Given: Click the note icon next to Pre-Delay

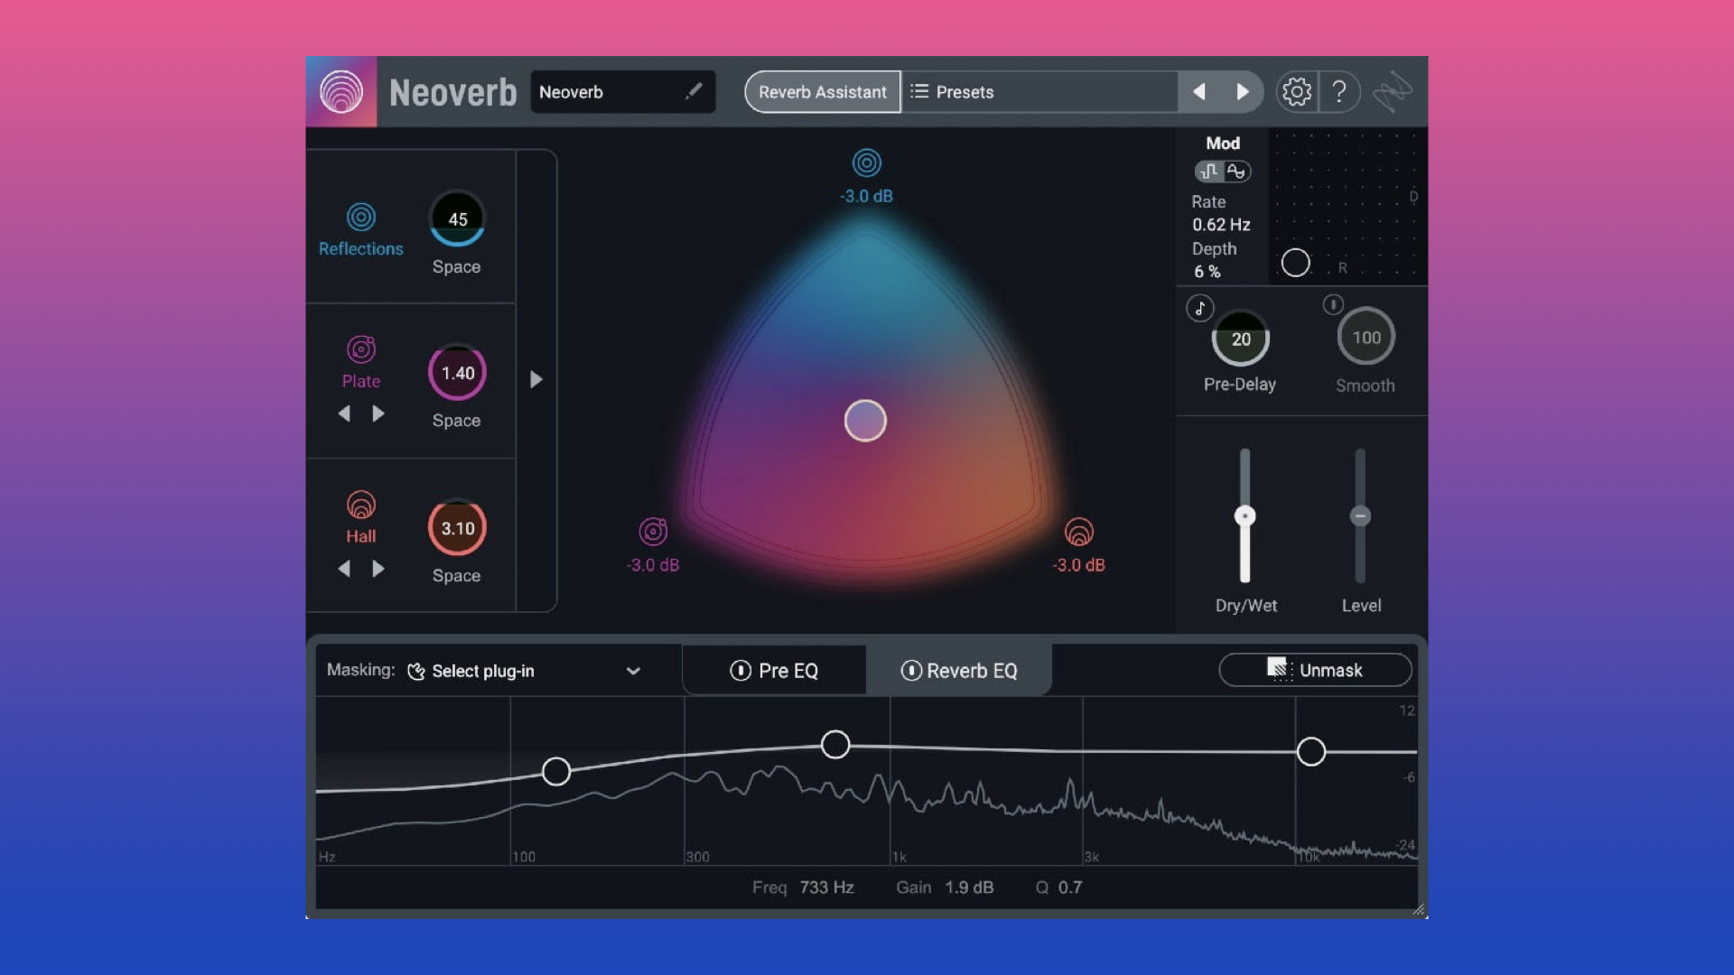Looking at the screenshot, I should pos(1199,308).
